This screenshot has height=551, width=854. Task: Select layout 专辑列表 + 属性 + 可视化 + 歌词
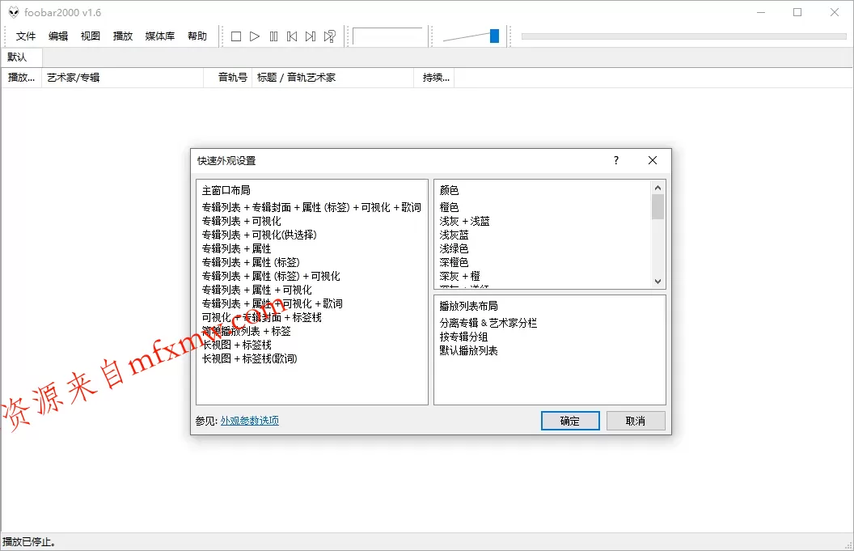click(273, 303)
